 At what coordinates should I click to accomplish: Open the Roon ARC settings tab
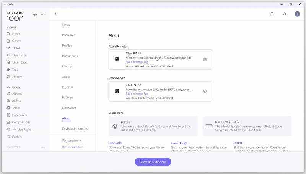click(69, 35)
